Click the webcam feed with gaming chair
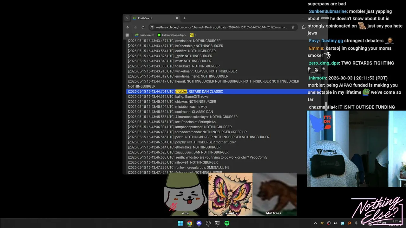 coord(356,149)
